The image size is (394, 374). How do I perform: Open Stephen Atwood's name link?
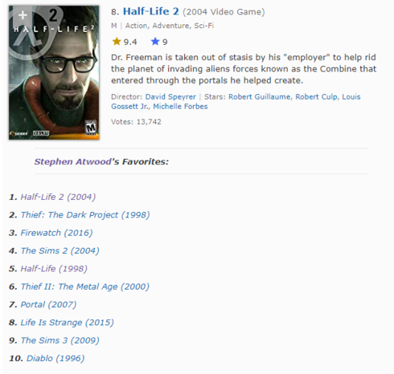tap(73, 161)
